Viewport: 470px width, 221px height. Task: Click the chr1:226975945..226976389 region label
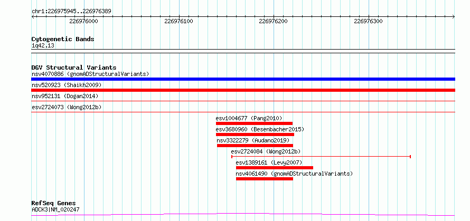point(71,12)
